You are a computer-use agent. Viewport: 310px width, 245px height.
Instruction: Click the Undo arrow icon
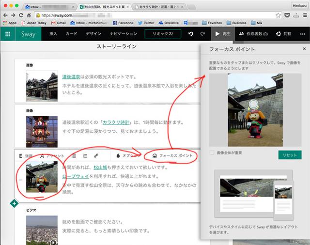(191, 34)
